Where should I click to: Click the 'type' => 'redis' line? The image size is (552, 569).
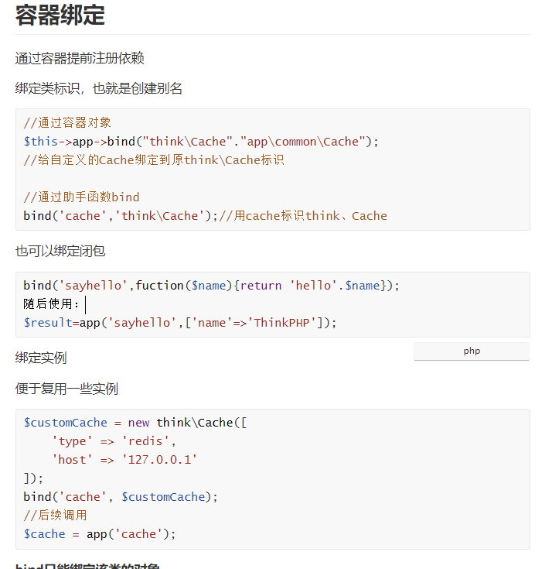coord(114,441)
